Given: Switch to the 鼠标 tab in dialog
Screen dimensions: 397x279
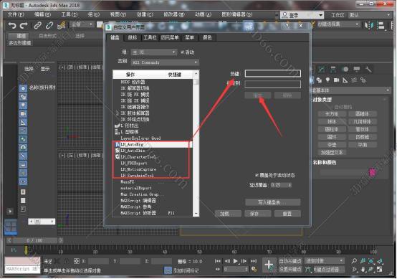Looking at the screenshot, I should [132, 37].
